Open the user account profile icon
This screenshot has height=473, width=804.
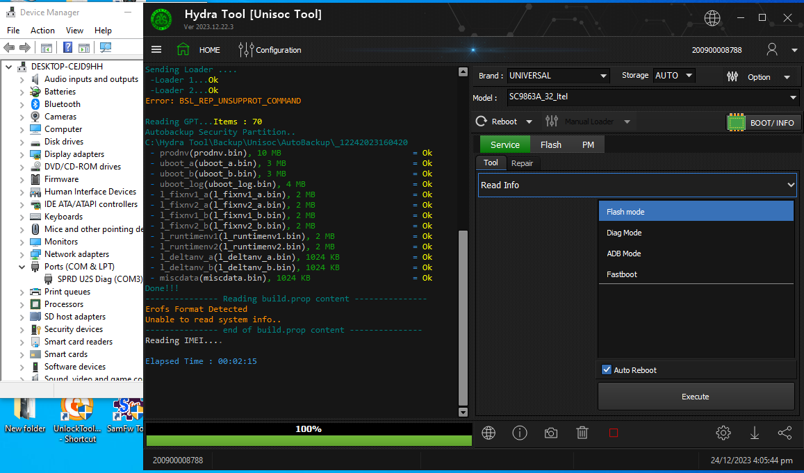(772, 49)
